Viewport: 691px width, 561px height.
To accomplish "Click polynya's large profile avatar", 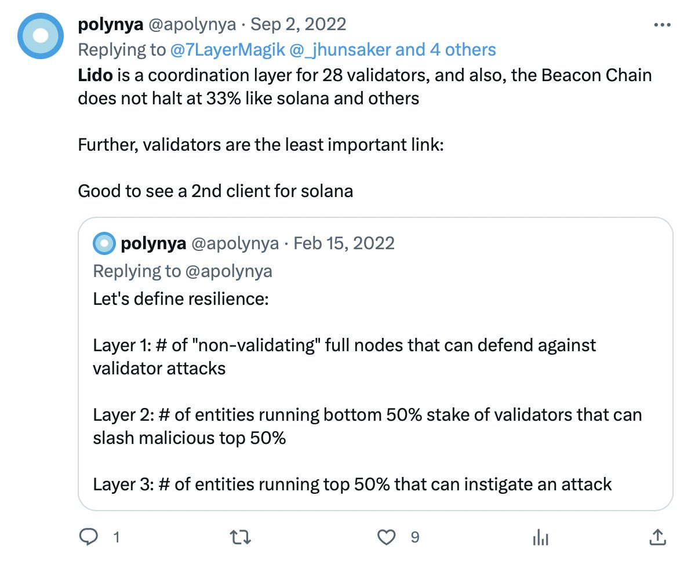I will pyautogui.click(x=40, y=37).
